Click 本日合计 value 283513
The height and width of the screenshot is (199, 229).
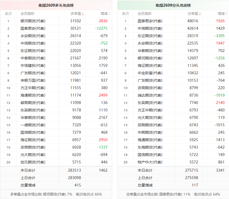pos(74,170)
